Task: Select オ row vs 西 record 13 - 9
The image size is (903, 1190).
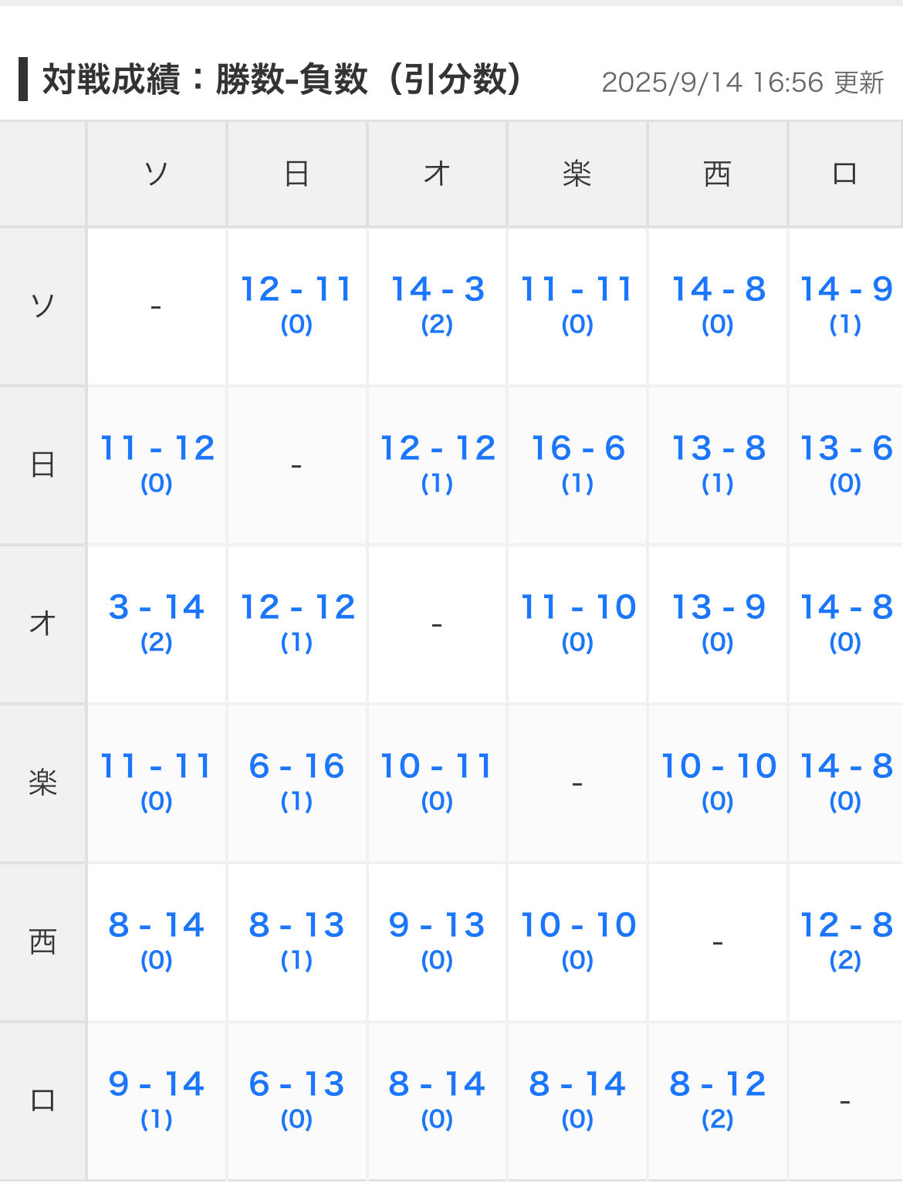Action: click(x=718, y=609)
